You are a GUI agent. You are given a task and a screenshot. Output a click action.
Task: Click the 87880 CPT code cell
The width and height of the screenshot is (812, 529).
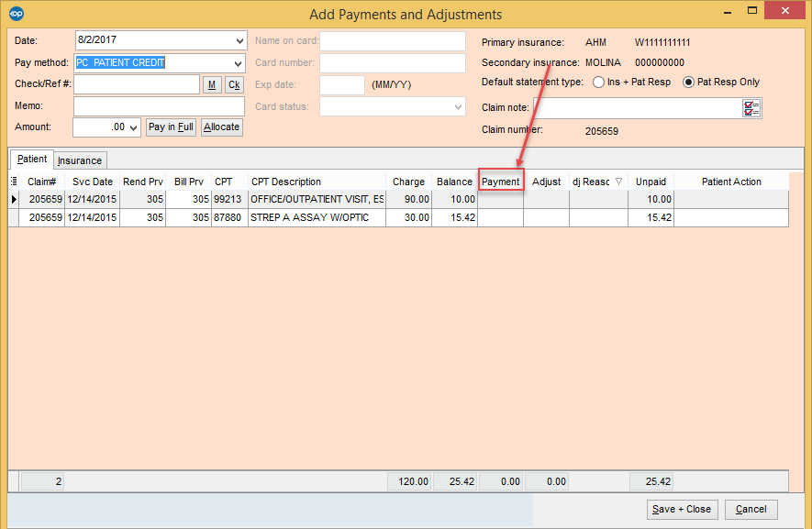pos(229,218)
